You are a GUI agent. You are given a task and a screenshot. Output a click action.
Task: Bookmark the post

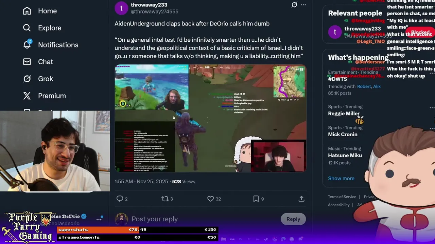256,199
